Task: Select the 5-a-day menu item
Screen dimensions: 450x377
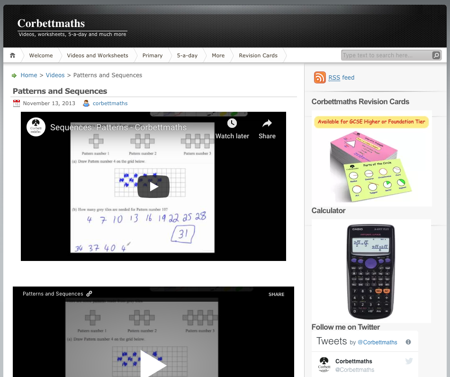Action: (187, 55)
